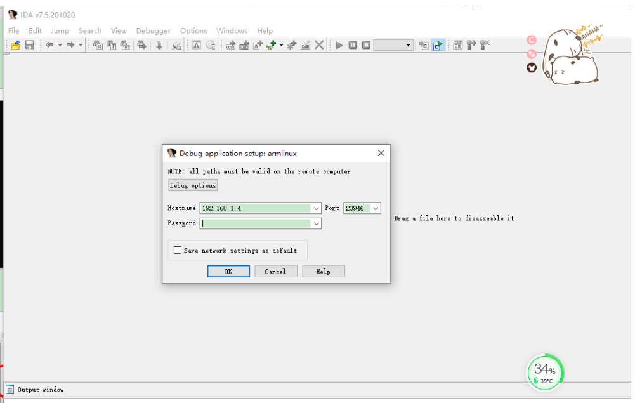
Task: Click the binoculars with padlock icon
Action: click(176, 45)
